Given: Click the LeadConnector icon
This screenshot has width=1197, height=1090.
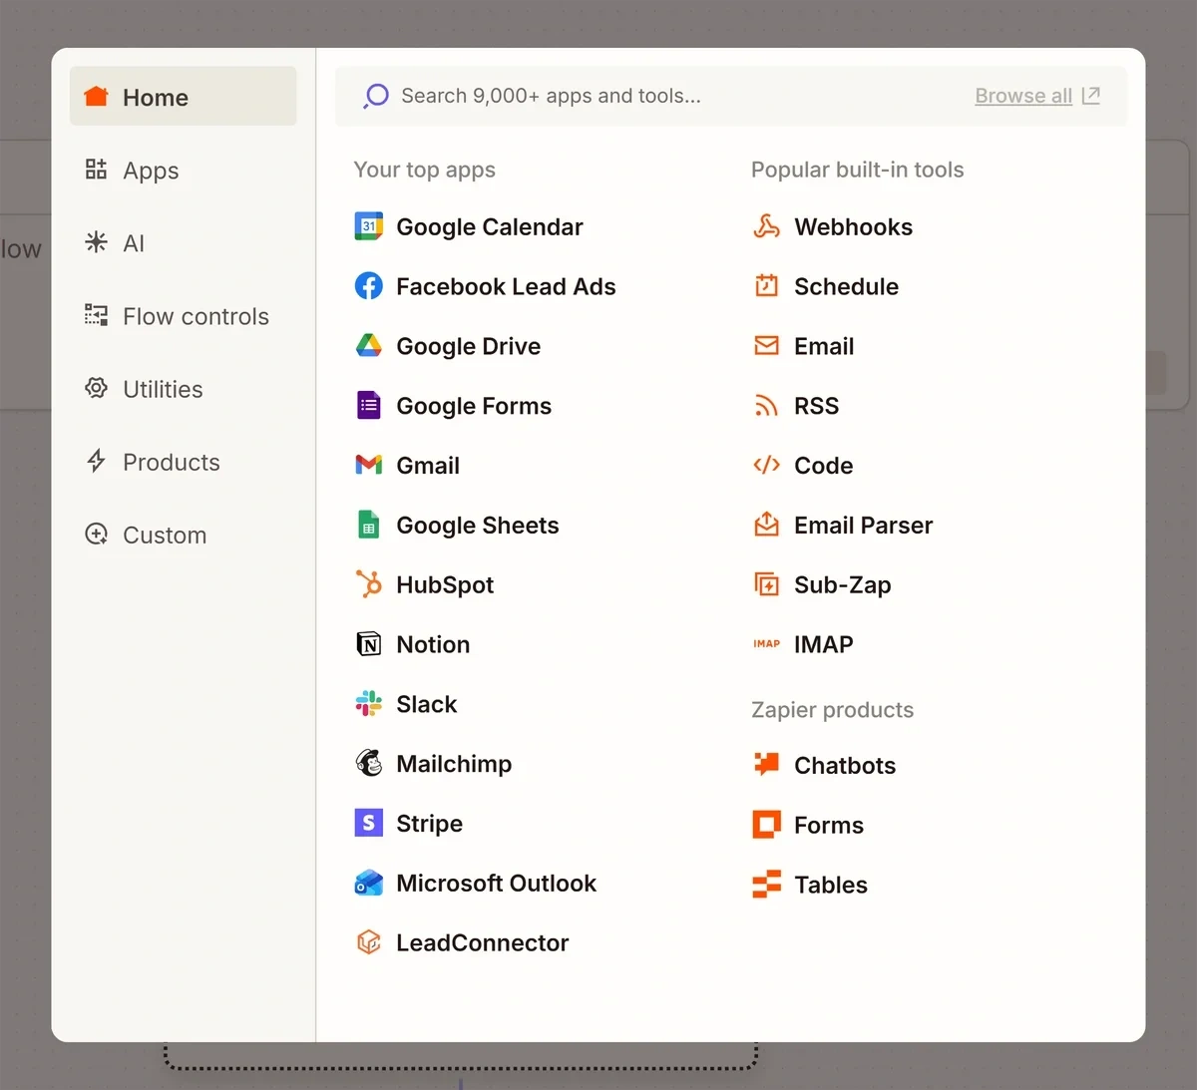Looking at the screenshot, I should point(369,942).
